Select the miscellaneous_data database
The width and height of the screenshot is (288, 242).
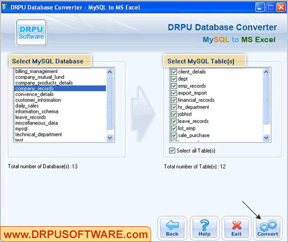60,123
